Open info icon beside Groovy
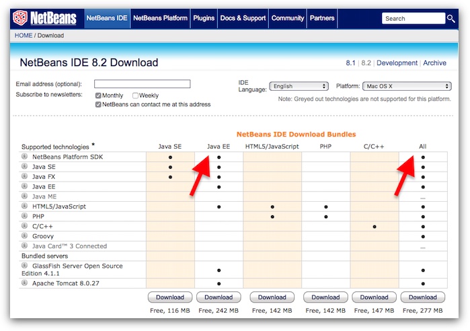The image size is (470, 331). coord(25,235)
